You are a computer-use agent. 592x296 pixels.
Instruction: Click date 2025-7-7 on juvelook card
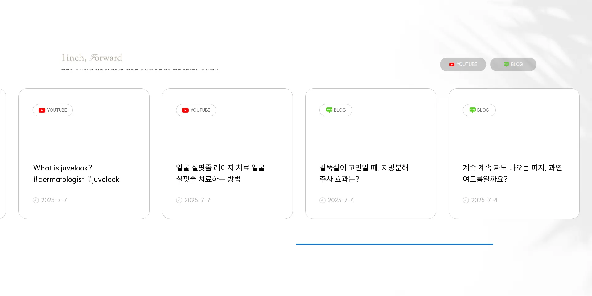[x=54, y=200]
